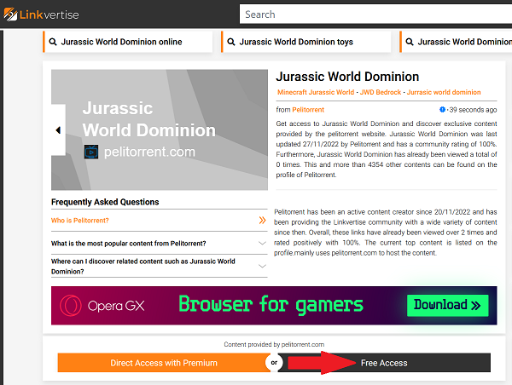
Task: Click the pelitorrent TV icon in preview image
Action: click(x=91, y=152)
